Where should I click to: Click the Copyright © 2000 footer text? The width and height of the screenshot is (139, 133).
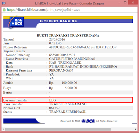tap(70, 121)
